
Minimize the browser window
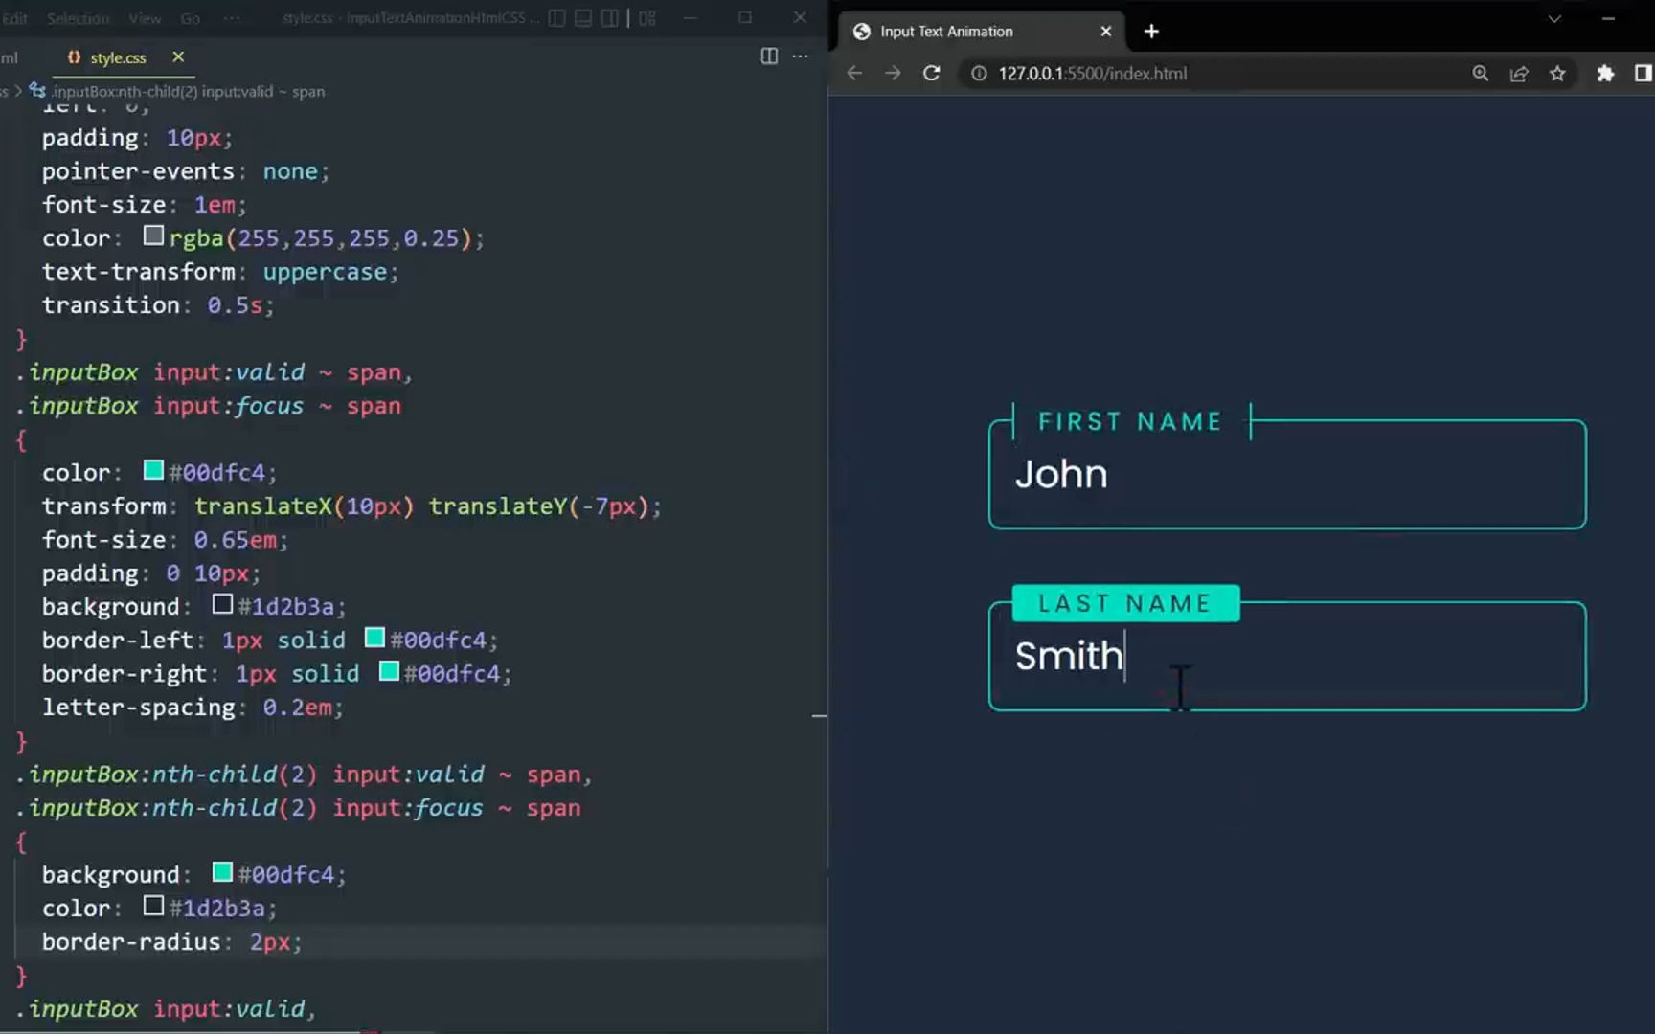click(1608, 18)
